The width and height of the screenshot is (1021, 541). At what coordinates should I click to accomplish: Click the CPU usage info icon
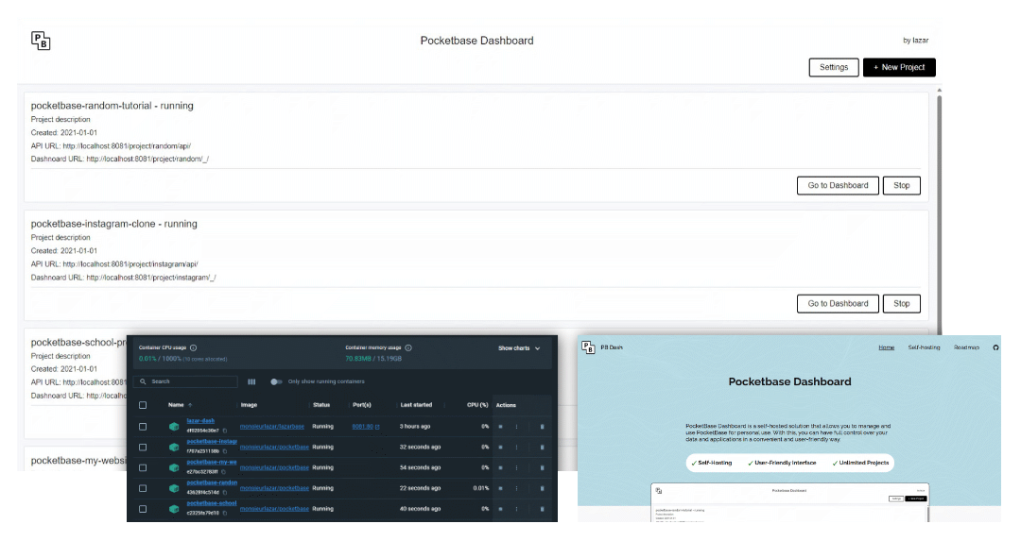[x=194, y=347]
